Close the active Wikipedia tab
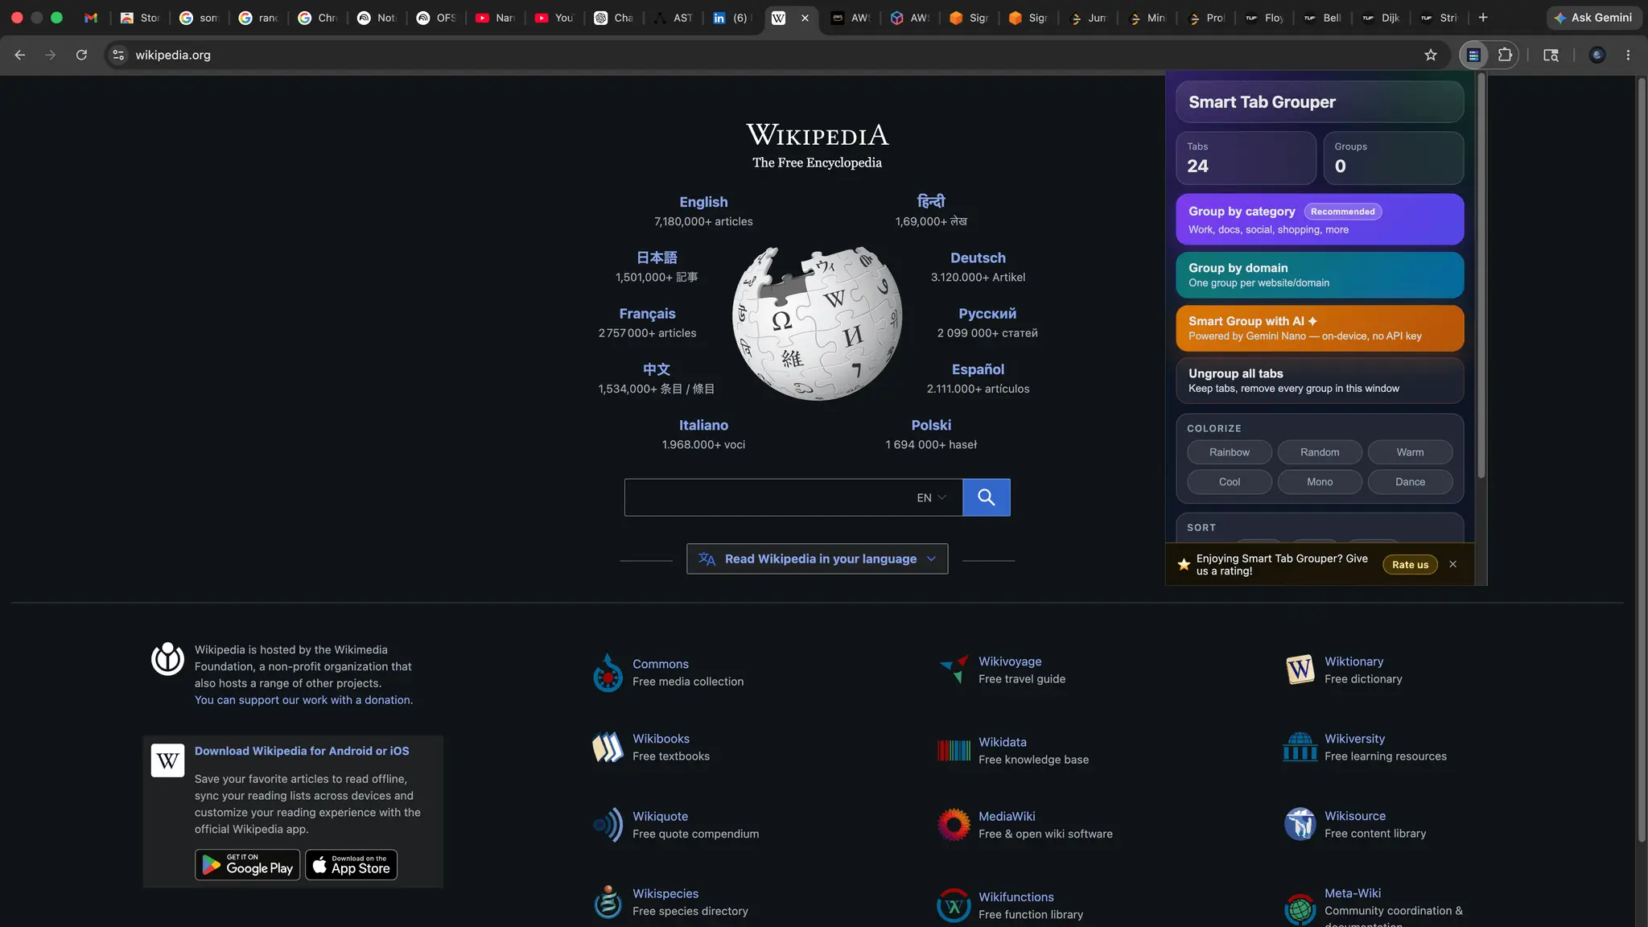 point(805,18)
